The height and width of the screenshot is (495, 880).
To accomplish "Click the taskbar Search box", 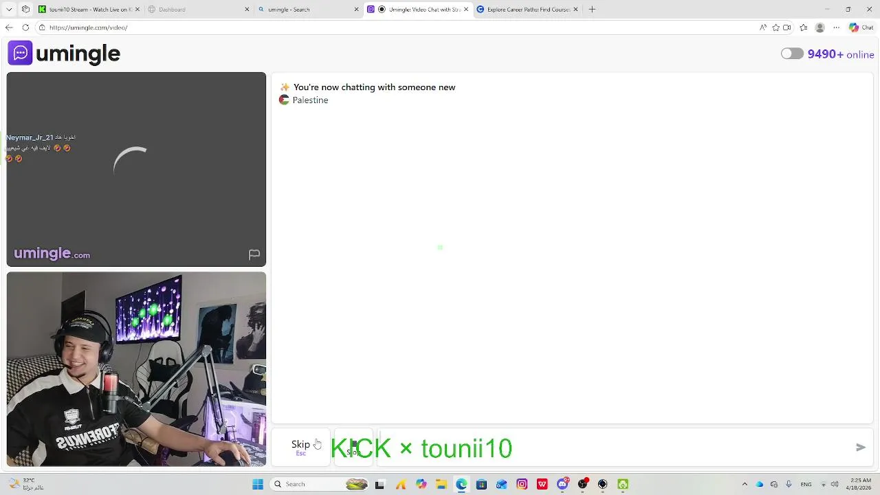I will click(319, 484).
